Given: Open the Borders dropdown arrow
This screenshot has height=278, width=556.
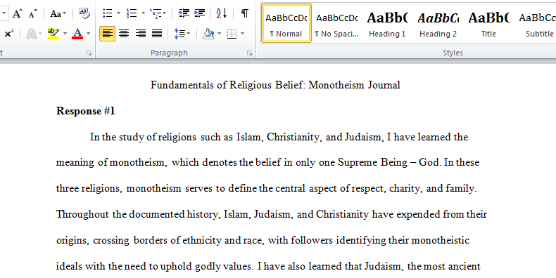Looking at the screenshot, I should pos(243,34).
